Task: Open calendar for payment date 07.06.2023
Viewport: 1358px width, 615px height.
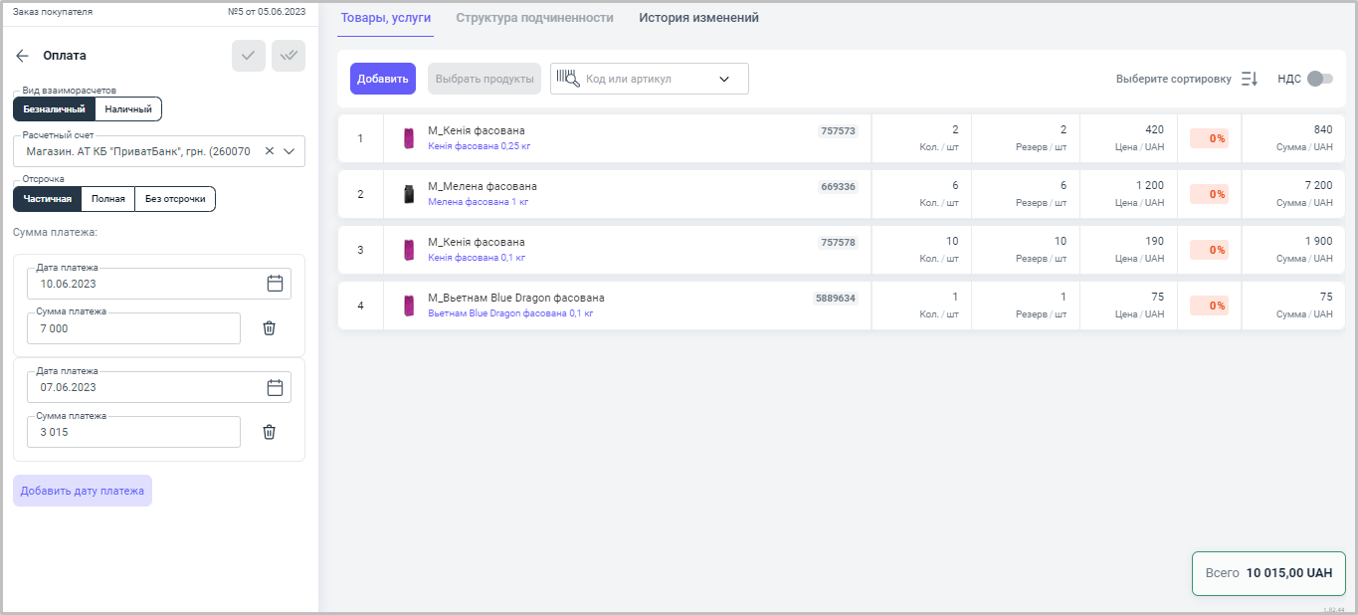Action: 276,387
